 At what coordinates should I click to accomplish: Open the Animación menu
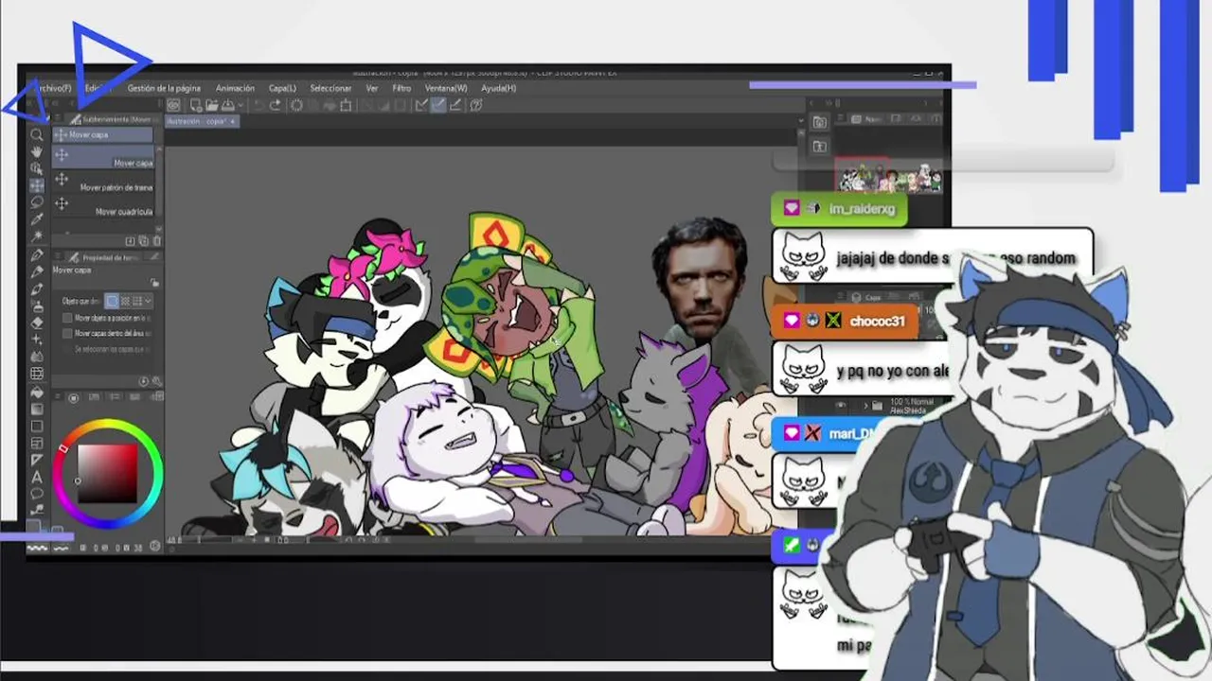[x=235, y=88]
